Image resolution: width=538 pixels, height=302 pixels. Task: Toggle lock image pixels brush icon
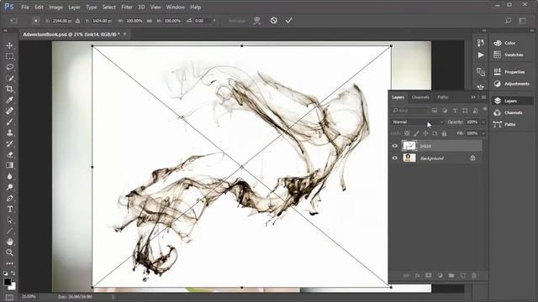click(416, 133)
